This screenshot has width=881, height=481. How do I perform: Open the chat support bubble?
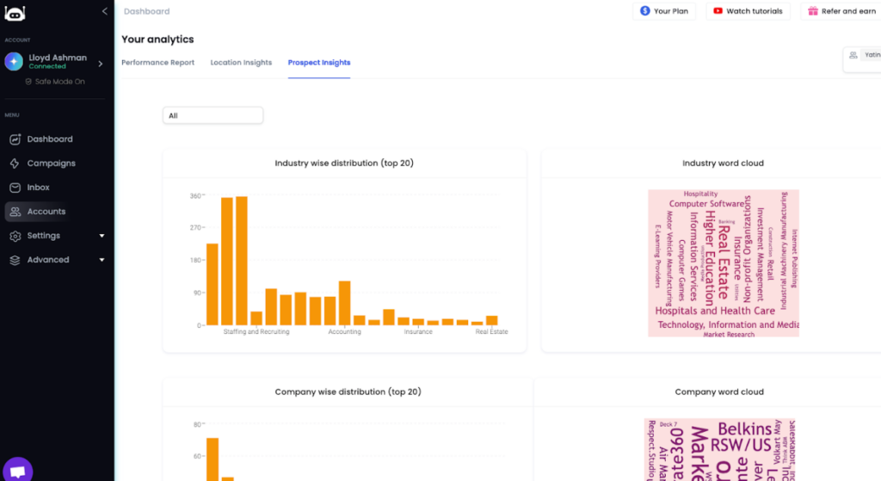coord(17,470)
